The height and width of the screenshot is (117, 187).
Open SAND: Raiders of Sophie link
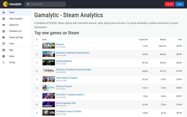[67, 78]
